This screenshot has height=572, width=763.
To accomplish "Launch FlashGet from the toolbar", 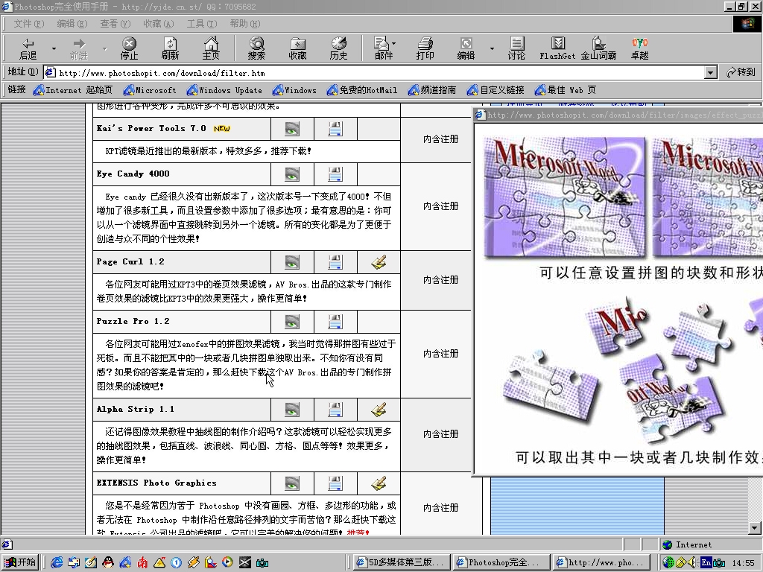I will [x=557, y=48].
